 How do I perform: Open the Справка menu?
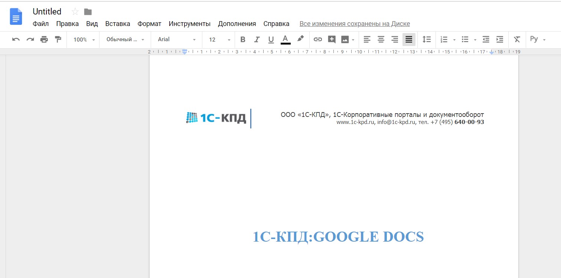pos(276,24)
